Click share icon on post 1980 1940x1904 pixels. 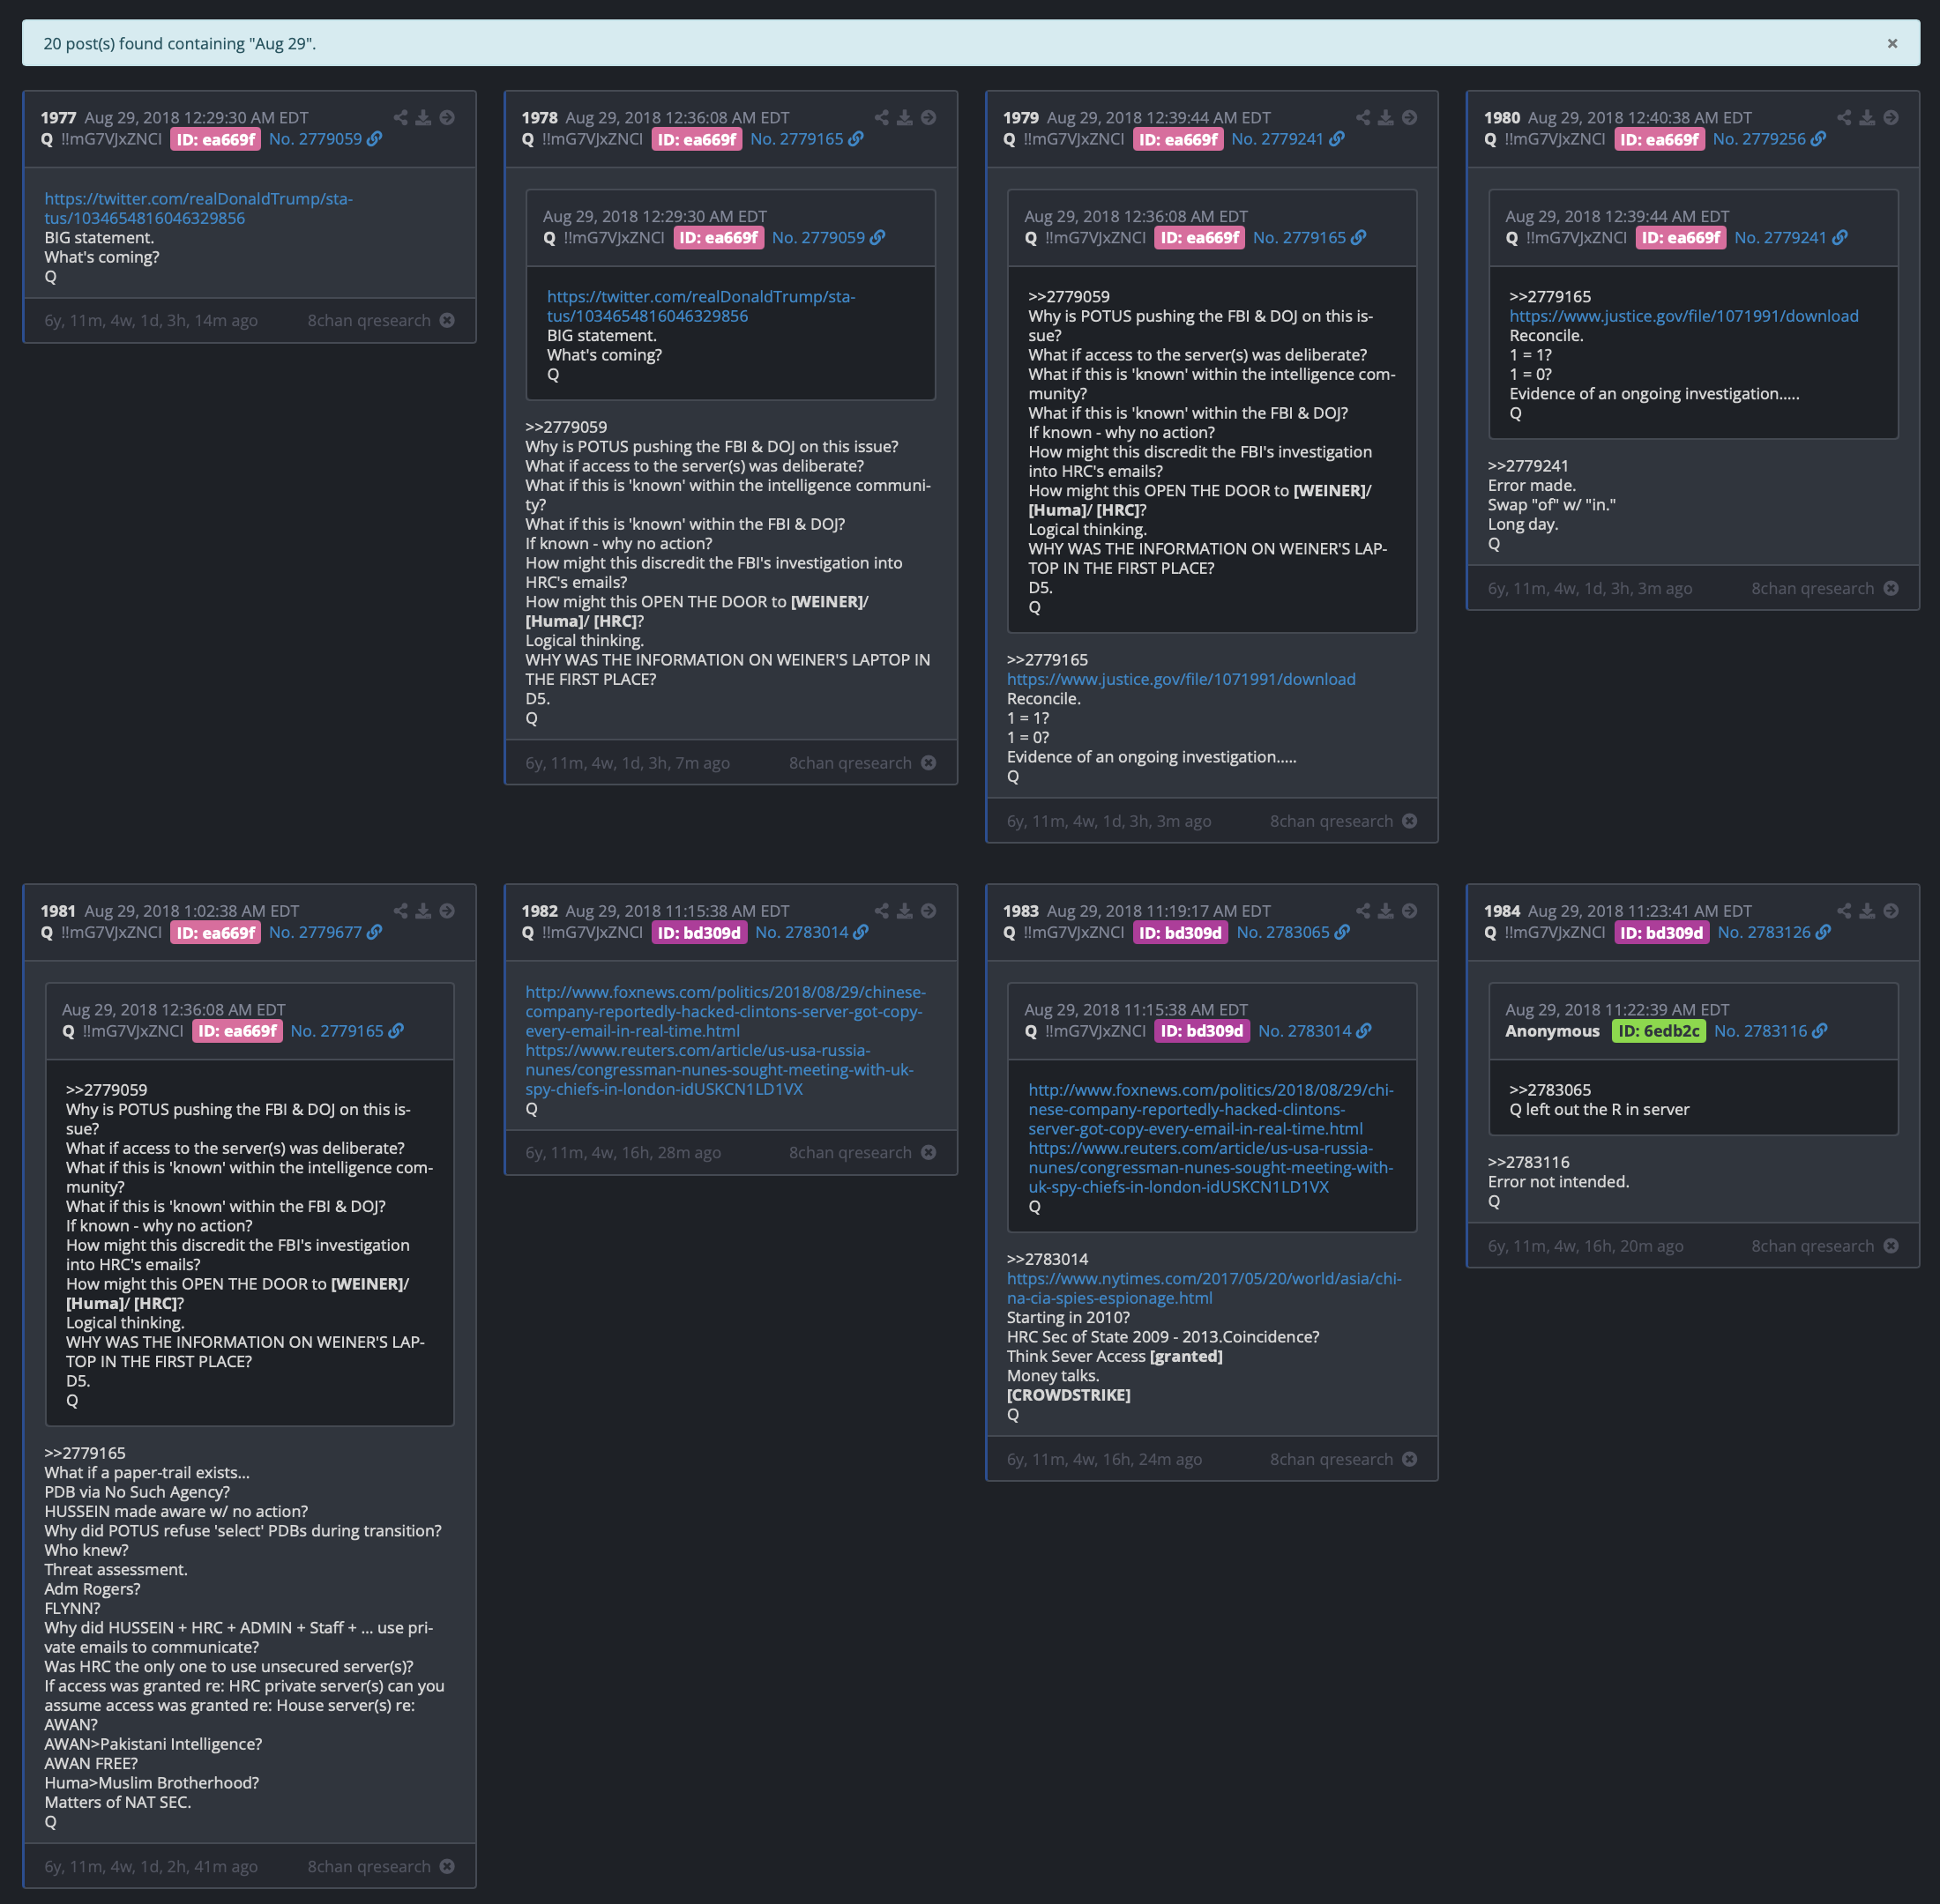tap(1844, 117)
